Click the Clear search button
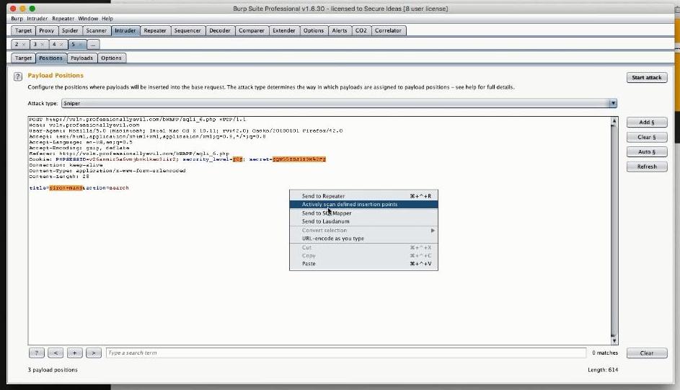Image resolution: width=680 pixels, height=390 pixels. click(x=647, y=353)
